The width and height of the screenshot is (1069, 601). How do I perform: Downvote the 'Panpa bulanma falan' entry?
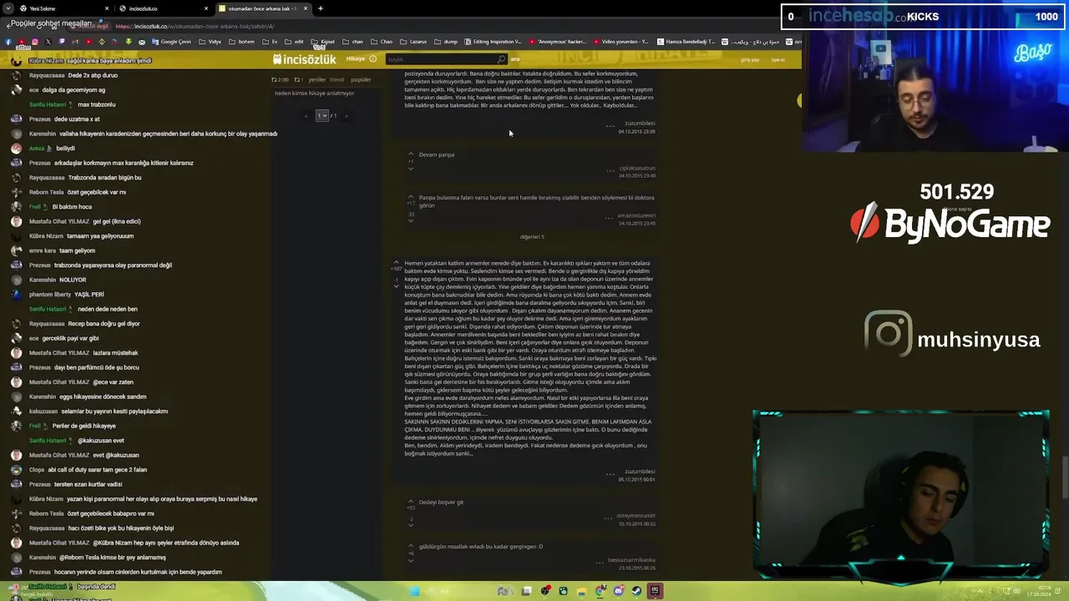pos(410,220)
